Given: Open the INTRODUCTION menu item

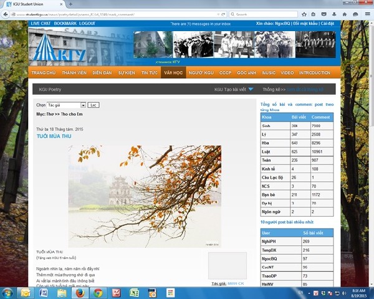Looking at the screenshot, I should coord(315,73).
